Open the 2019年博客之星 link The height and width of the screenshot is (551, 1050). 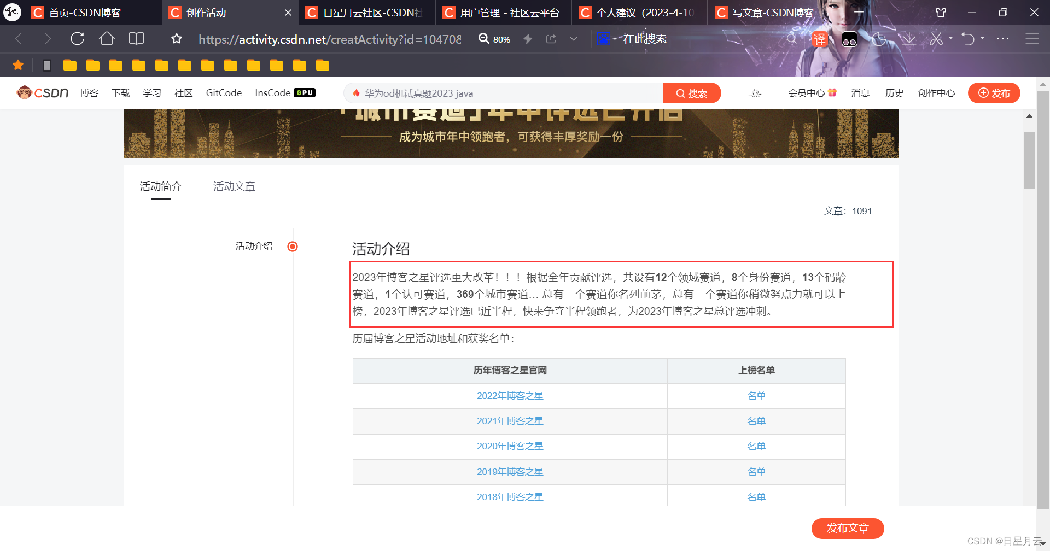click(x=510, y=472)
